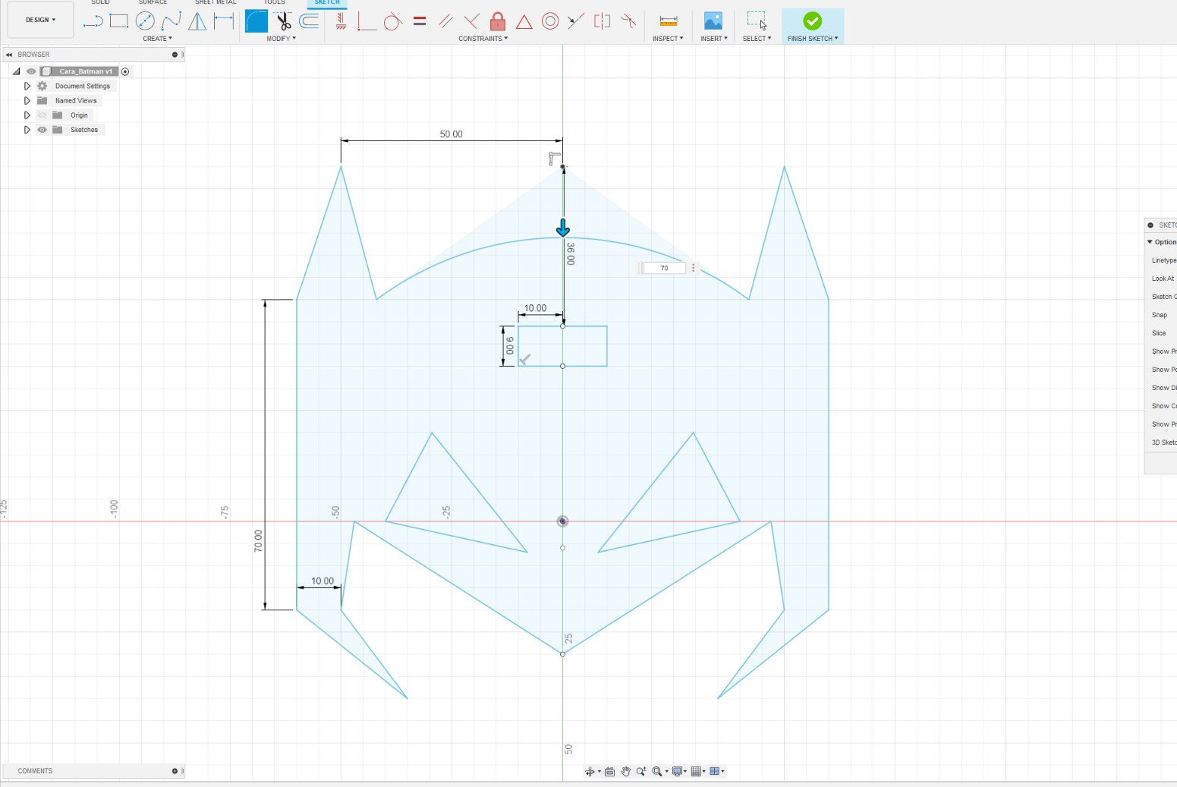The width and height of the screenshot is (1177, 787).
Task: Show the hidden Origin folder
Action: (x=42, y=115)
